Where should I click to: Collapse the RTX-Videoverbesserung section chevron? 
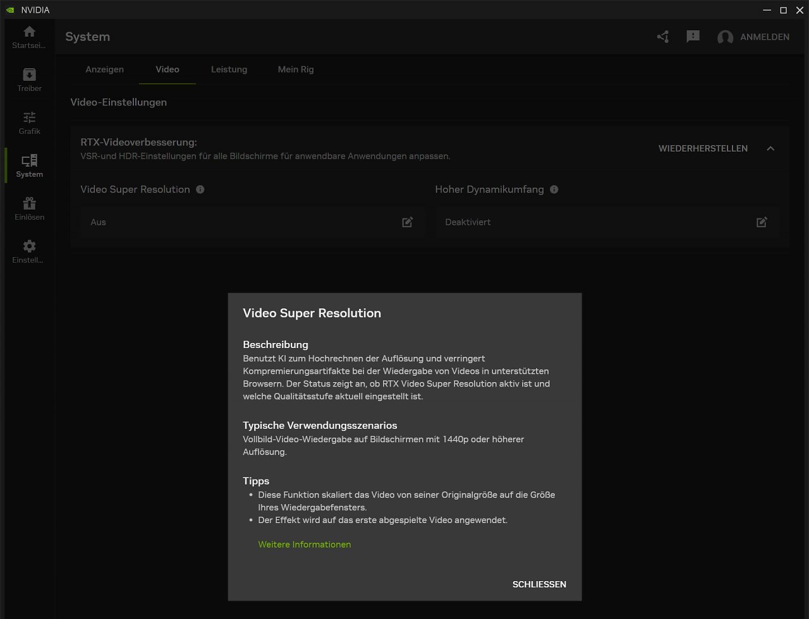(770, 148)
